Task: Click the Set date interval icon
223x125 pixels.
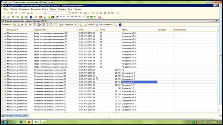Action: 30,25
